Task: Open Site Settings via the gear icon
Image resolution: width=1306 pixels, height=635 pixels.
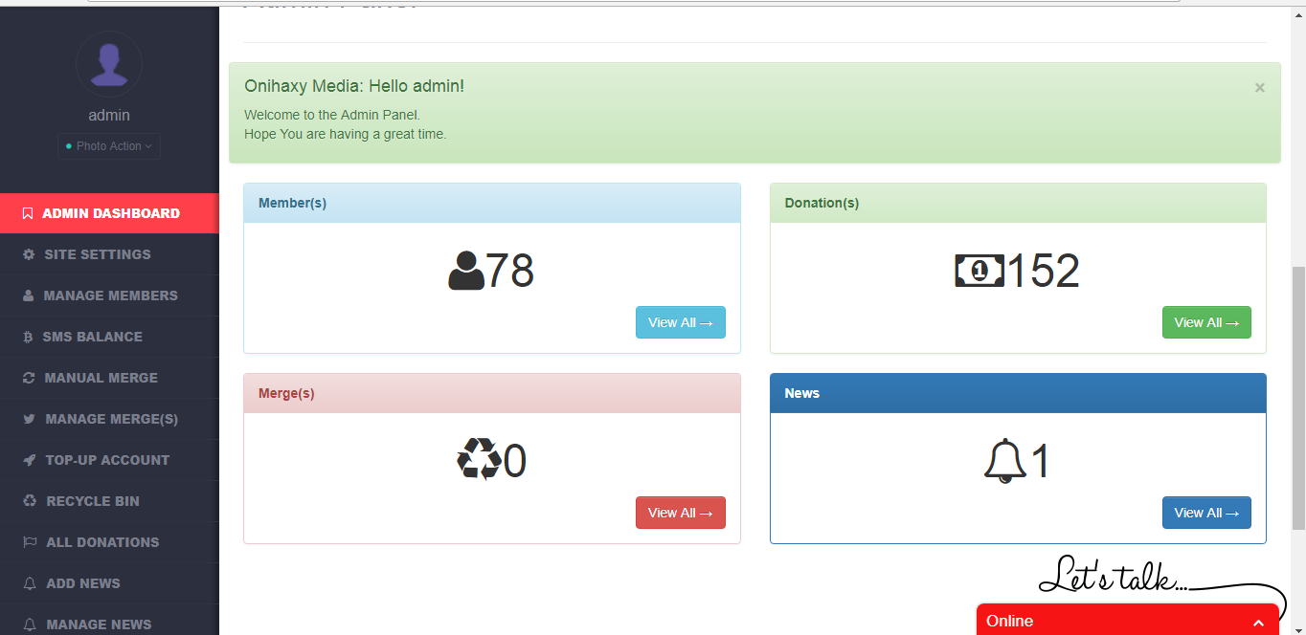Action: [x=30, y=253]
